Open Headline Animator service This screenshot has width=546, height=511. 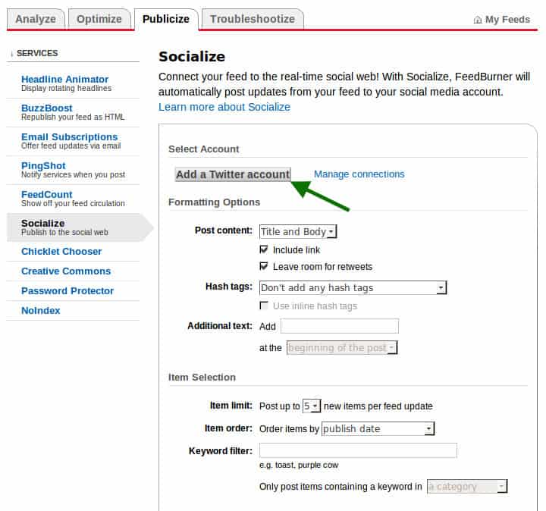[64, 80]
